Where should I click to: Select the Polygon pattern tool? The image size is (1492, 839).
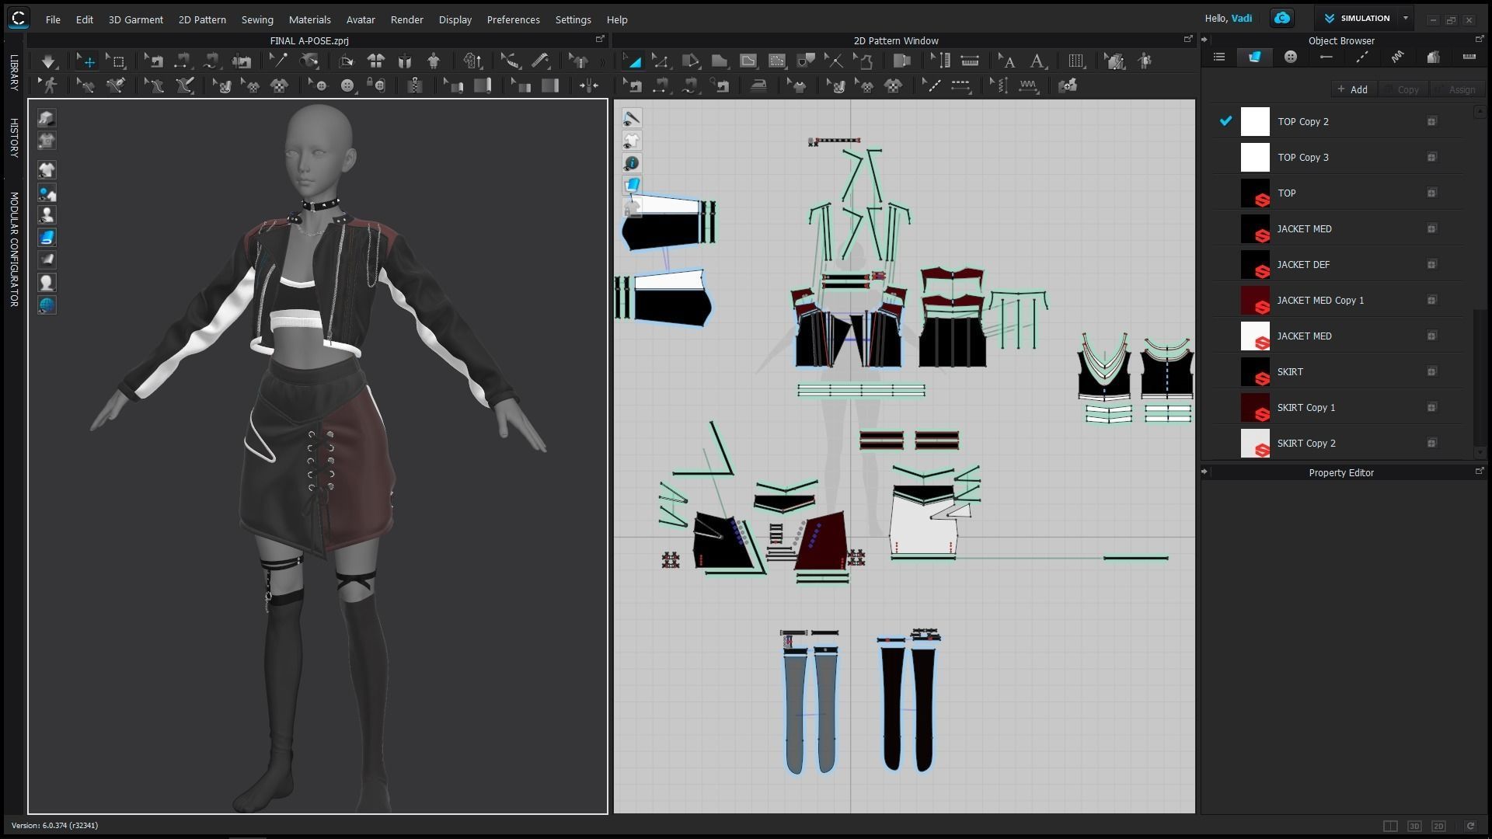[x=720, y=61]
